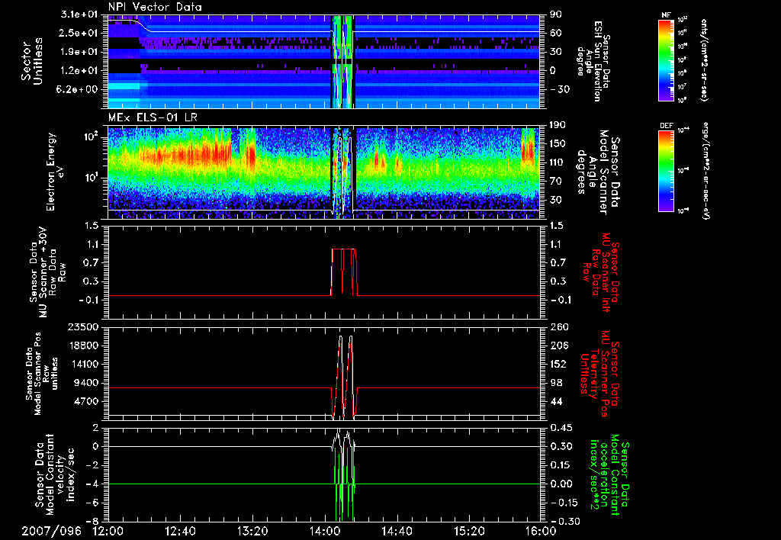781x540 pixels.
Task: Click the -30 degree sun elevation tick
Action: point(559,89)
